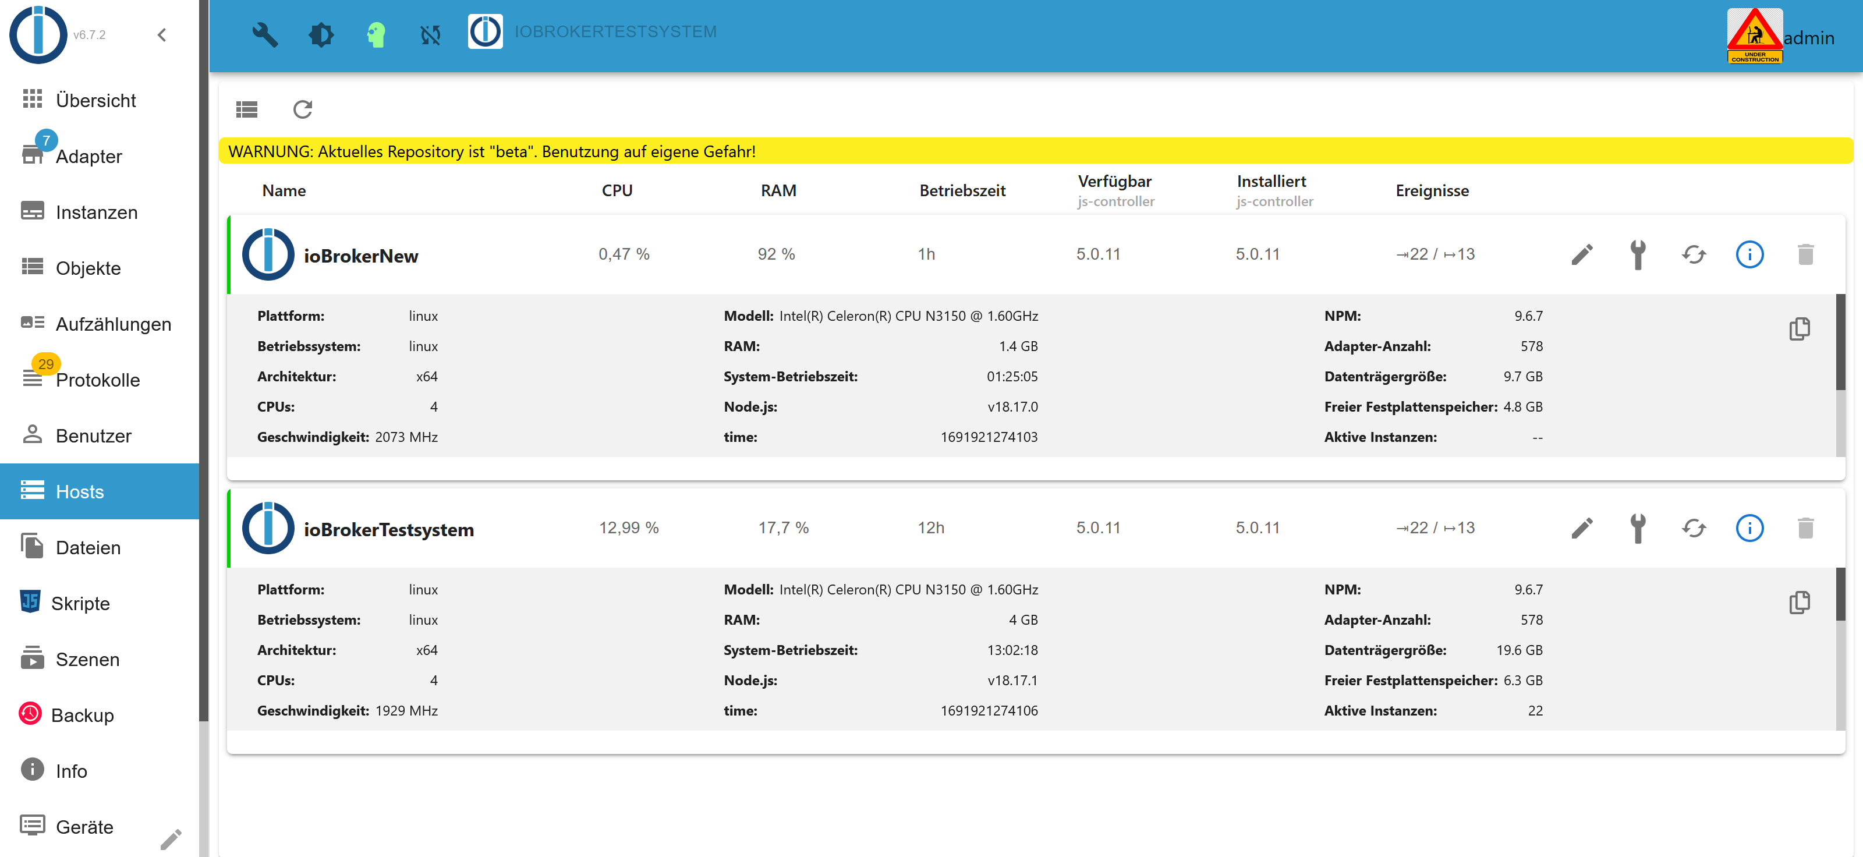The image size is (1863, 857).
Task: Edit sidebar menu with bottom pencil icon
Action: (171, 839)
